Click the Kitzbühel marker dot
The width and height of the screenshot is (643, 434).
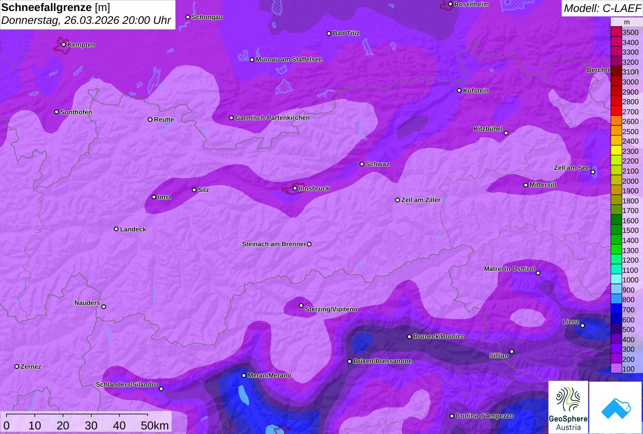[506, 133]
